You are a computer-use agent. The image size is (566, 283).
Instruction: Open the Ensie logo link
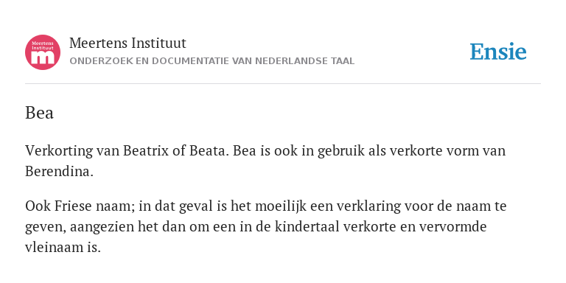tap(498, 52)
